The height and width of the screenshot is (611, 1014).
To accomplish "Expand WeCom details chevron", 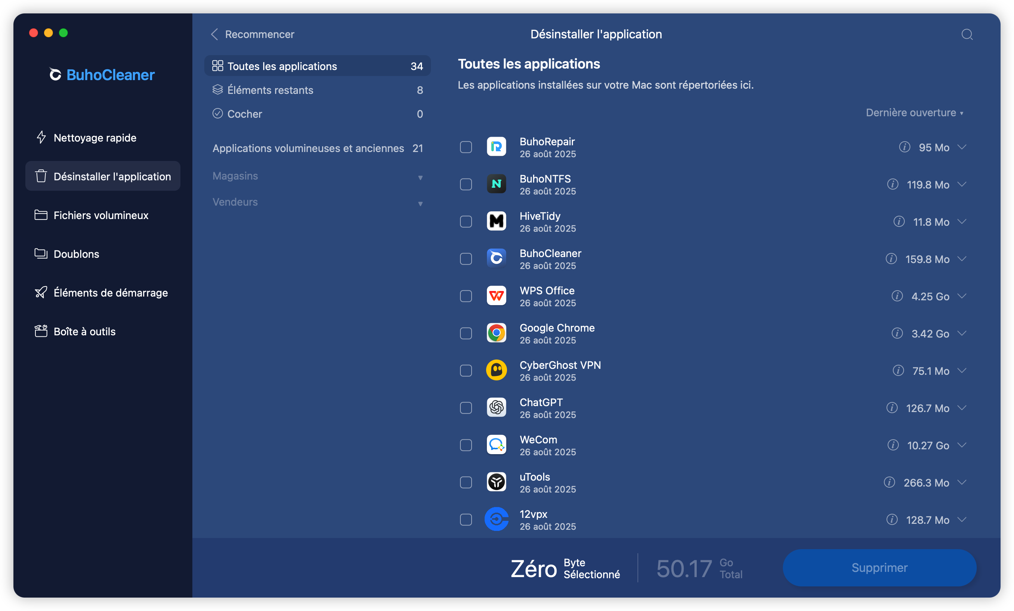I will 961,445.
